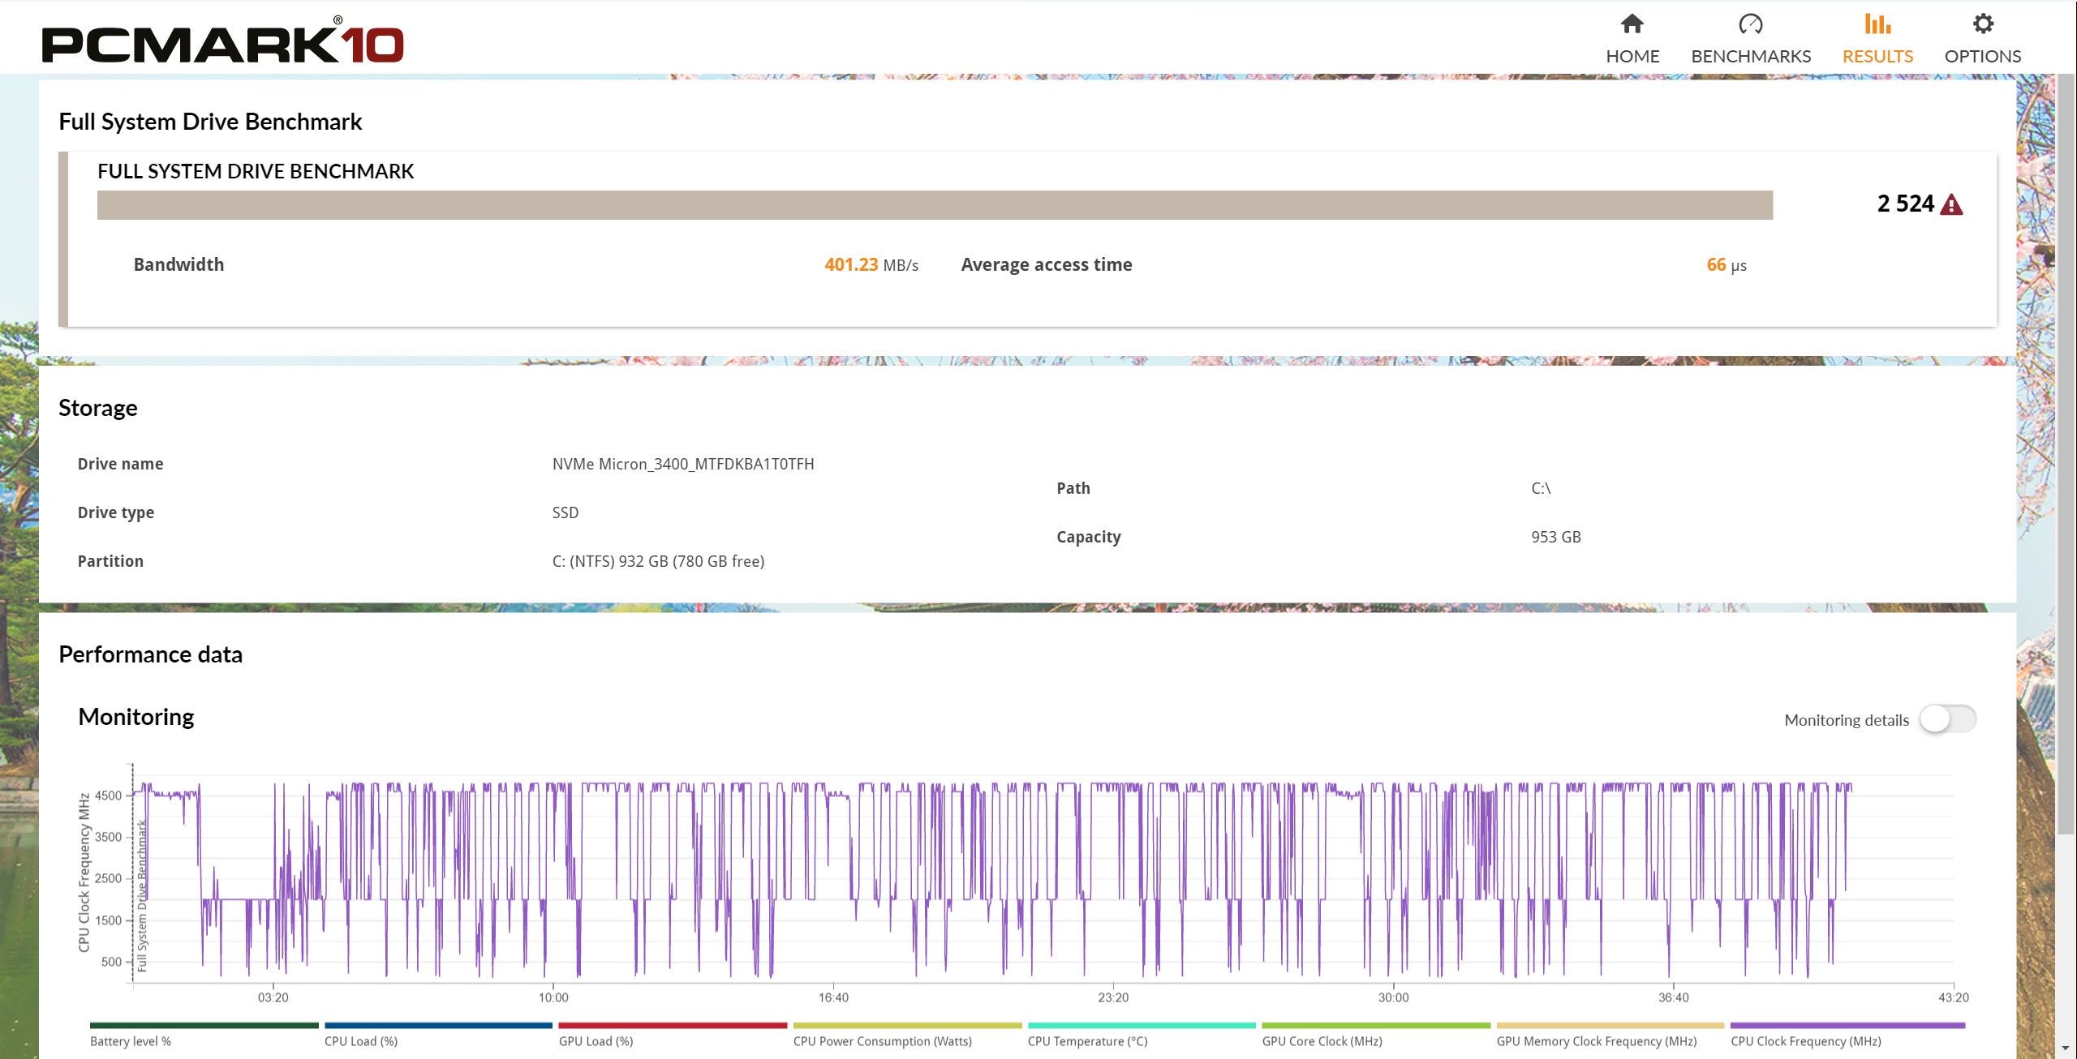The height and width of the screenshot is (1059, 2077).
Task: Click the Monitoring heading
Action: click(136, 717)
